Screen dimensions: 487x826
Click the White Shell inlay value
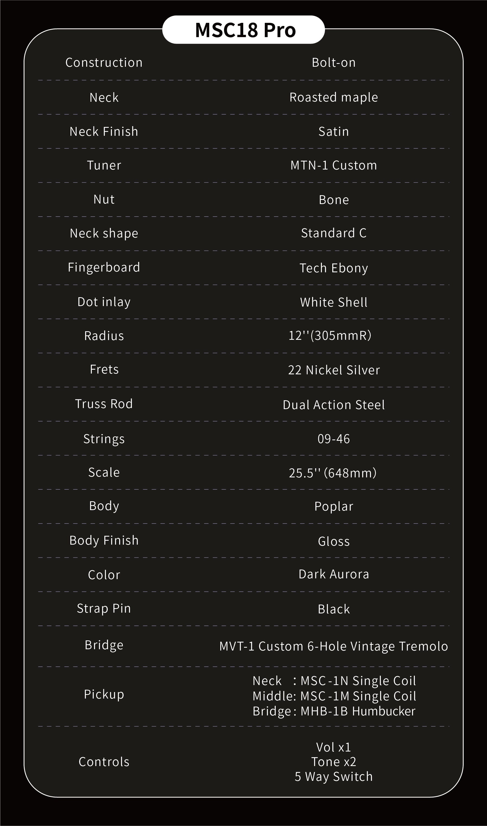333,302
